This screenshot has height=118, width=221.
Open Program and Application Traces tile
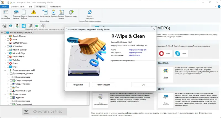pyautogui.click(x=101, y=100)
